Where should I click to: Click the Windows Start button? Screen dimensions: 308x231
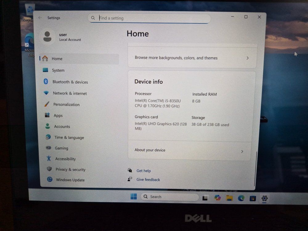134,196
